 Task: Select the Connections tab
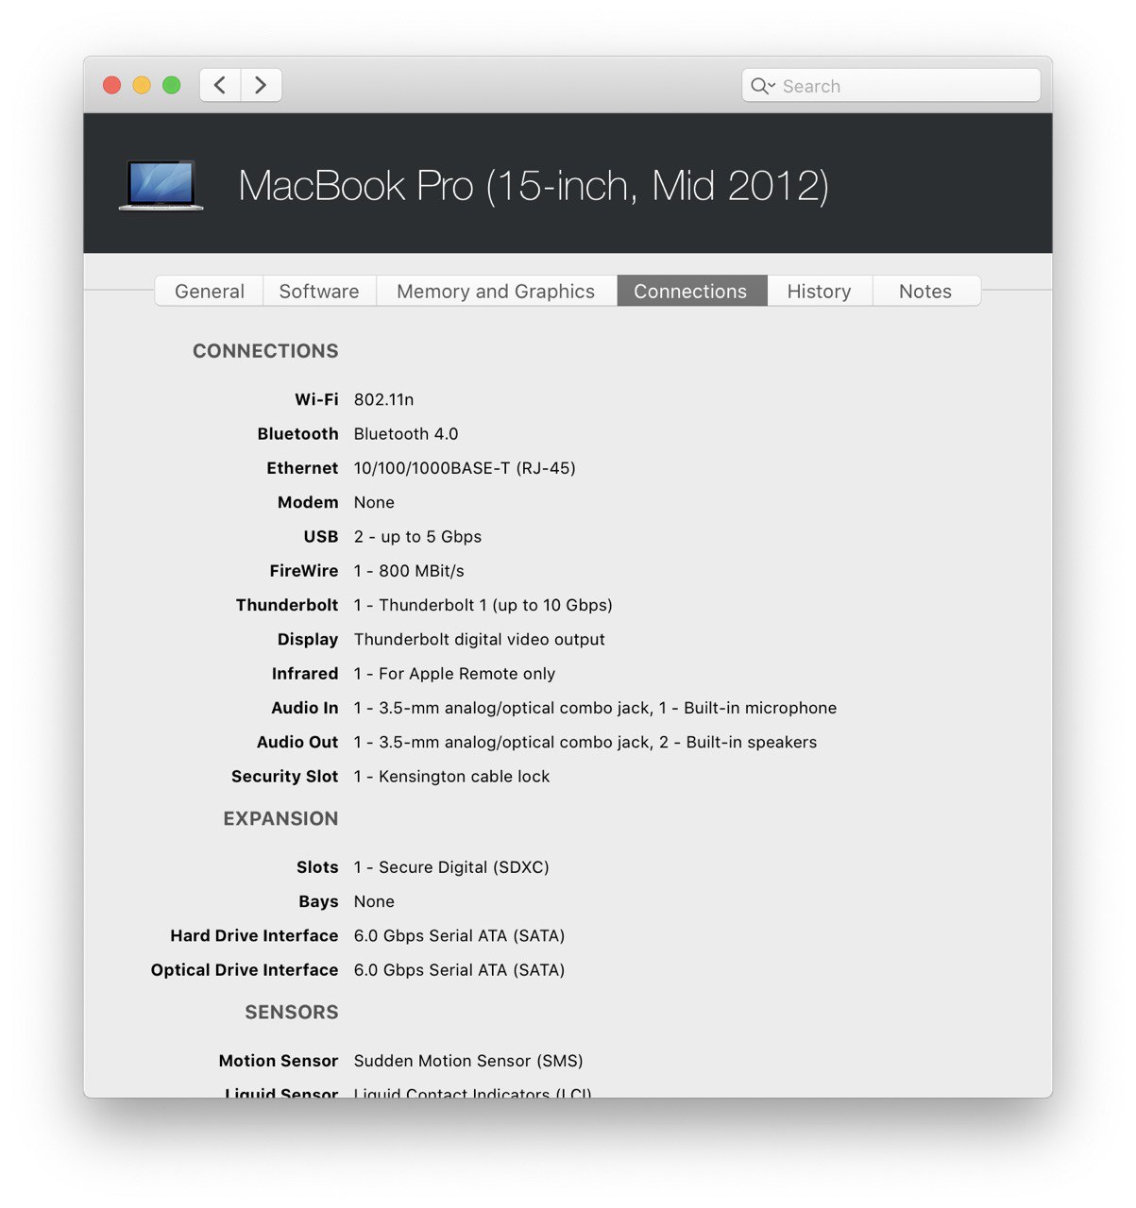690,292
